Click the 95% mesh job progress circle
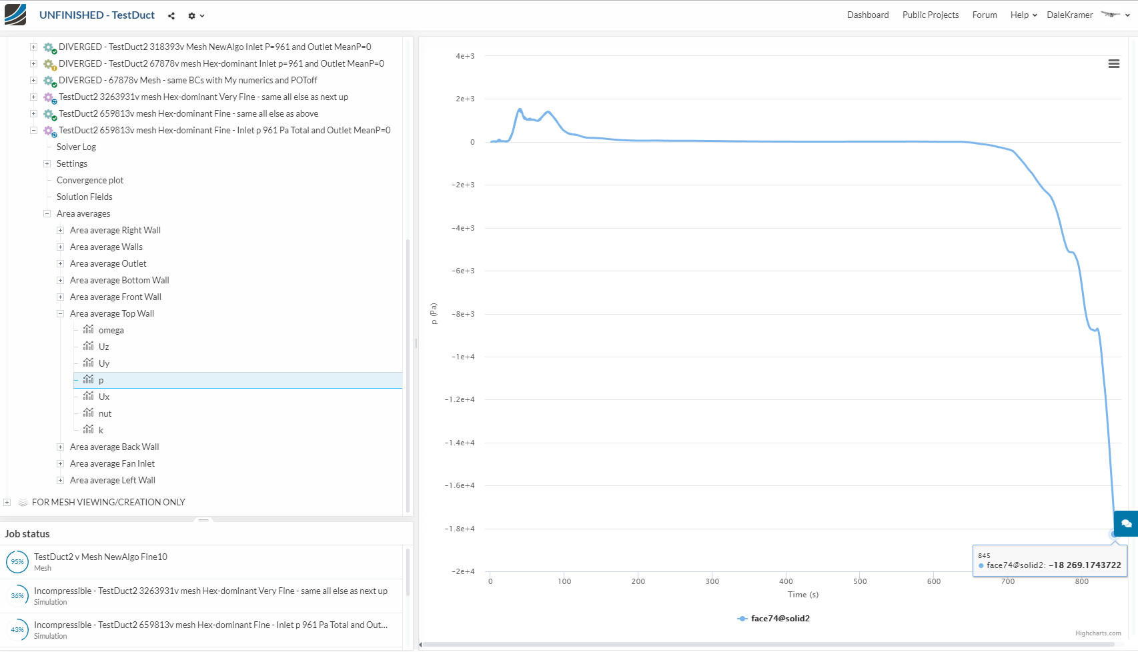Screen dimensions: 1138x652 [17, 562]
